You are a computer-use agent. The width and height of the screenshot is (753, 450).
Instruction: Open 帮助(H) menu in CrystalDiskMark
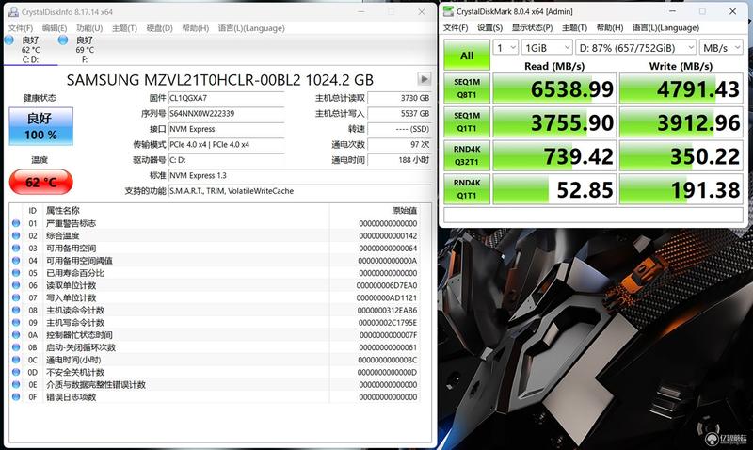pos(610,28)
